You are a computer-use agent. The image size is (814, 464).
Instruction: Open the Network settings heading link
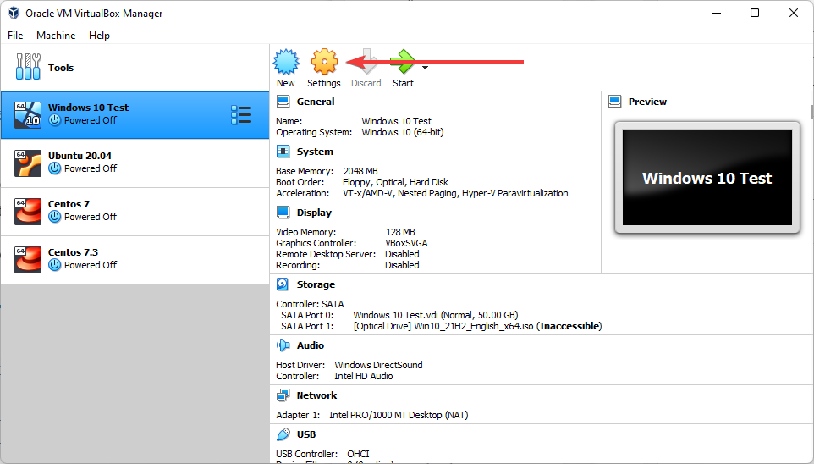tap(316, 395)
